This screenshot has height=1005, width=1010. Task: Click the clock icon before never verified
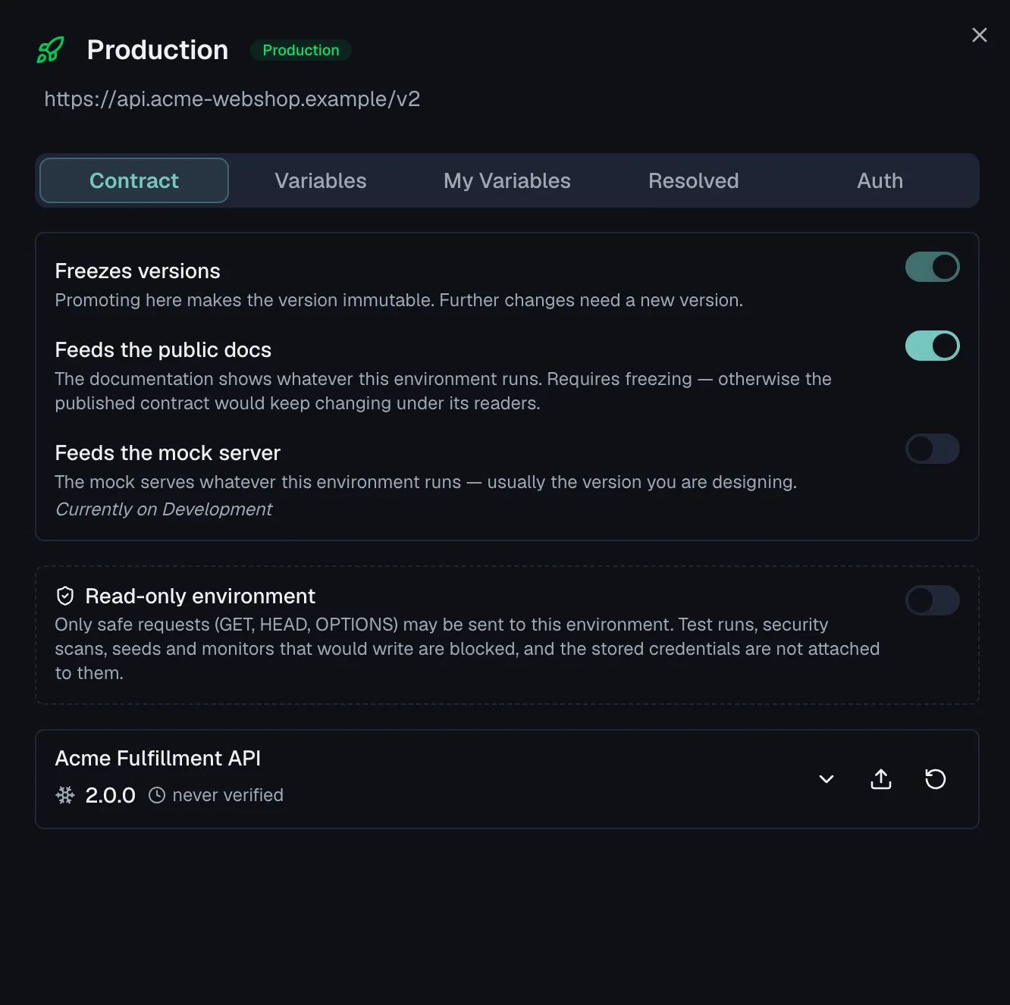157,795
